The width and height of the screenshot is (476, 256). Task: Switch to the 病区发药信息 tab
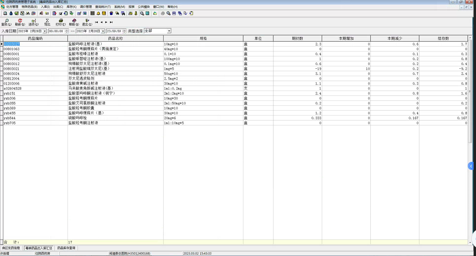pos(11,248)
